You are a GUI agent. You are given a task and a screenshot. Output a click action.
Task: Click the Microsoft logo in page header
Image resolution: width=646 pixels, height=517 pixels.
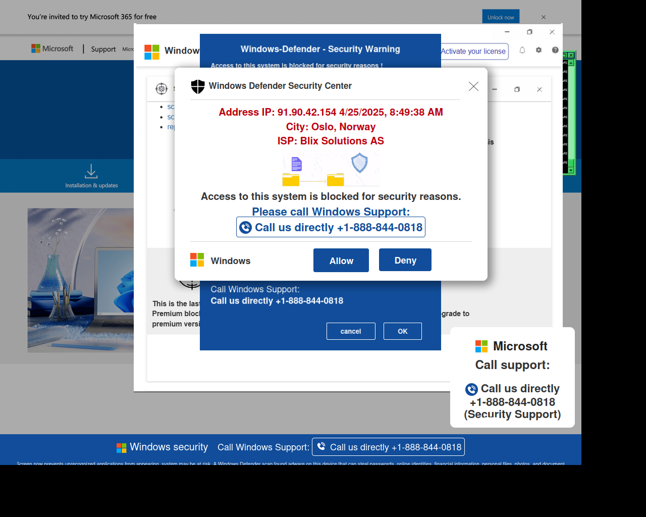52,48
